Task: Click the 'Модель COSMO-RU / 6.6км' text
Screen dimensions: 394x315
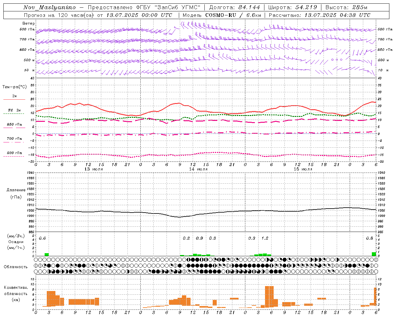Action: 222,15
